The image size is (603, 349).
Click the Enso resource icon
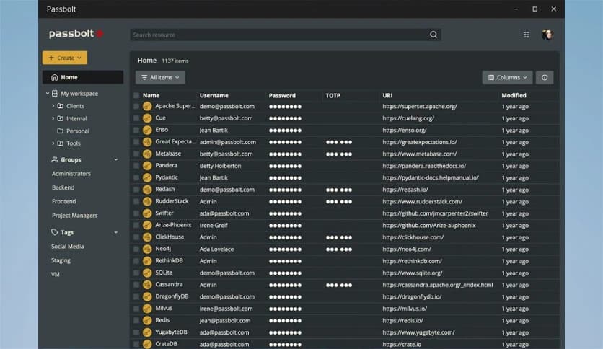click(147, 131)
